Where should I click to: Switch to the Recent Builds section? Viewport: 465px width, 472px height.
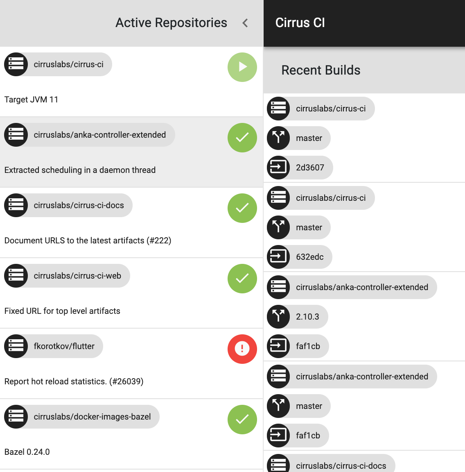321,70
